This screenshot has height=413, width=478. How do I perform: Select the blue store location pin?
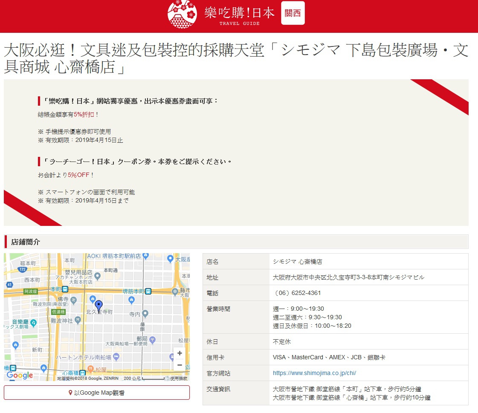[x=98, y=306]
